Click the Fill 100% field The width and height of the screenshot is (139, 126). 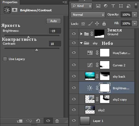pos(126,23)
